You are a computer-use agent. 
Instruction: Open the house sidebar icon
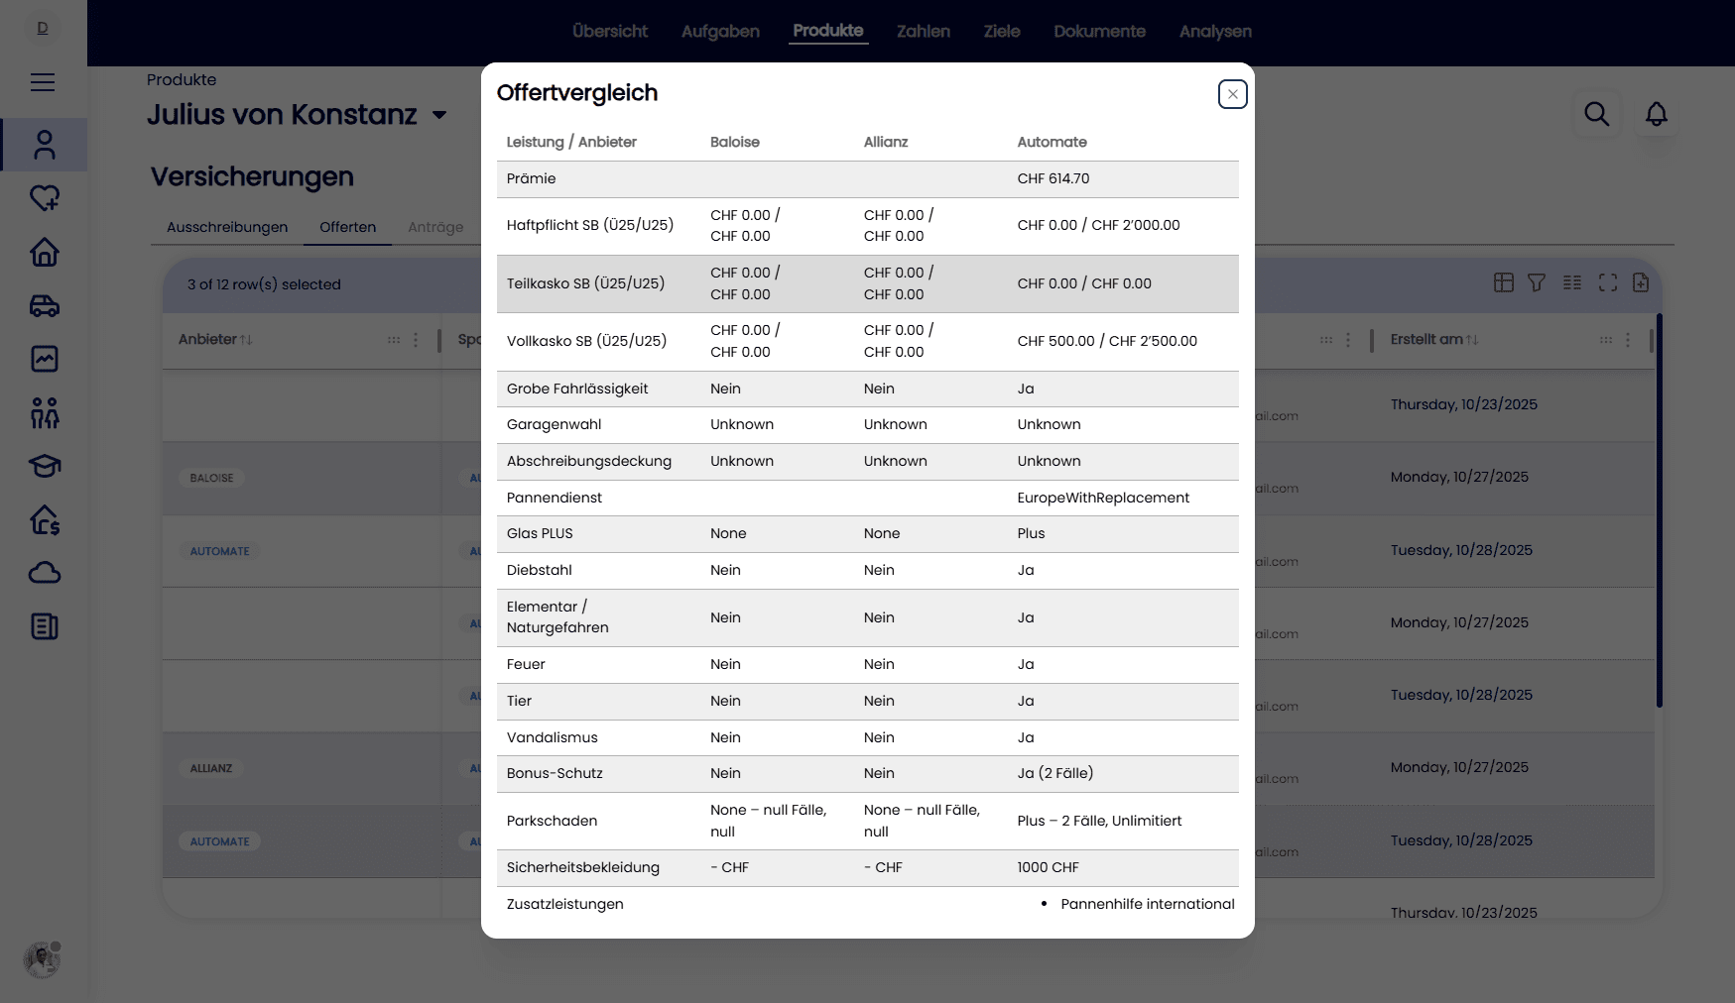tap(45, 252)
